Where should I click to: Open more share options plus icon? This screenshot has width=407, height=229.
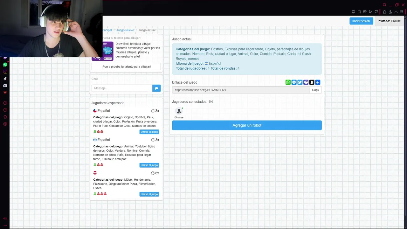point(318,82)
